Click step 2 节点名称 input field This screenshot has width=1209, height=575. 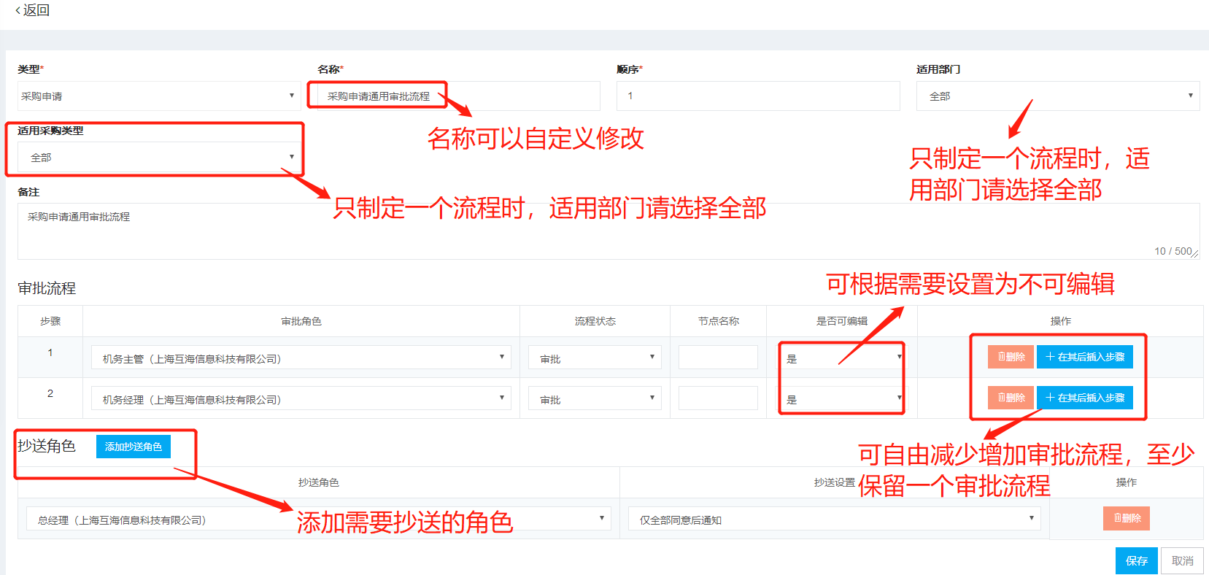pyautogui.click(x=718, y=398)
